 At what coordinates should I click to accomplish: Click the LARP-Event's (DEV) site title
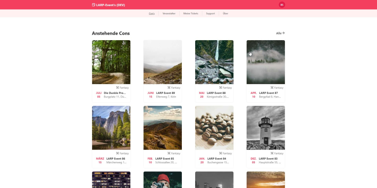[x=111, y=5]
